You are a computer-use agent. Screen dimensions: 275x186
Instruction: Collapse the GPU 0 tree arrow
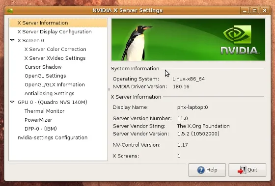point(12,102)
